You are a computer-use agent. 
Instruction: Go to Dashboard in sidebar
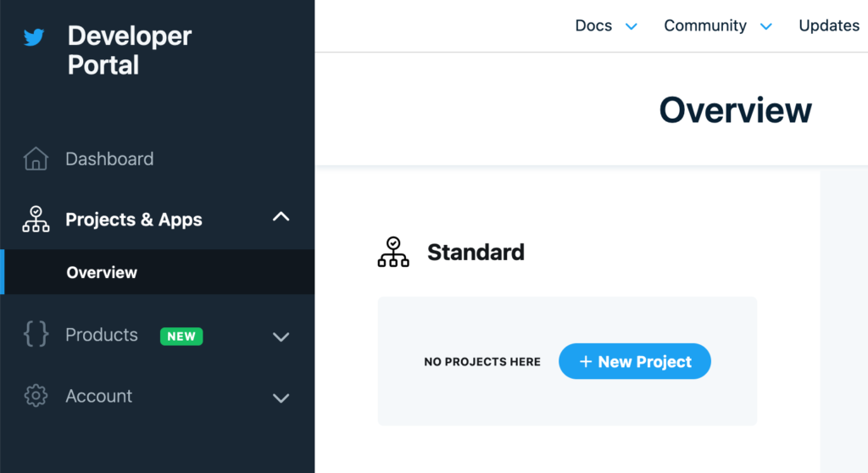pyautogui.click(x=109, y=159)
